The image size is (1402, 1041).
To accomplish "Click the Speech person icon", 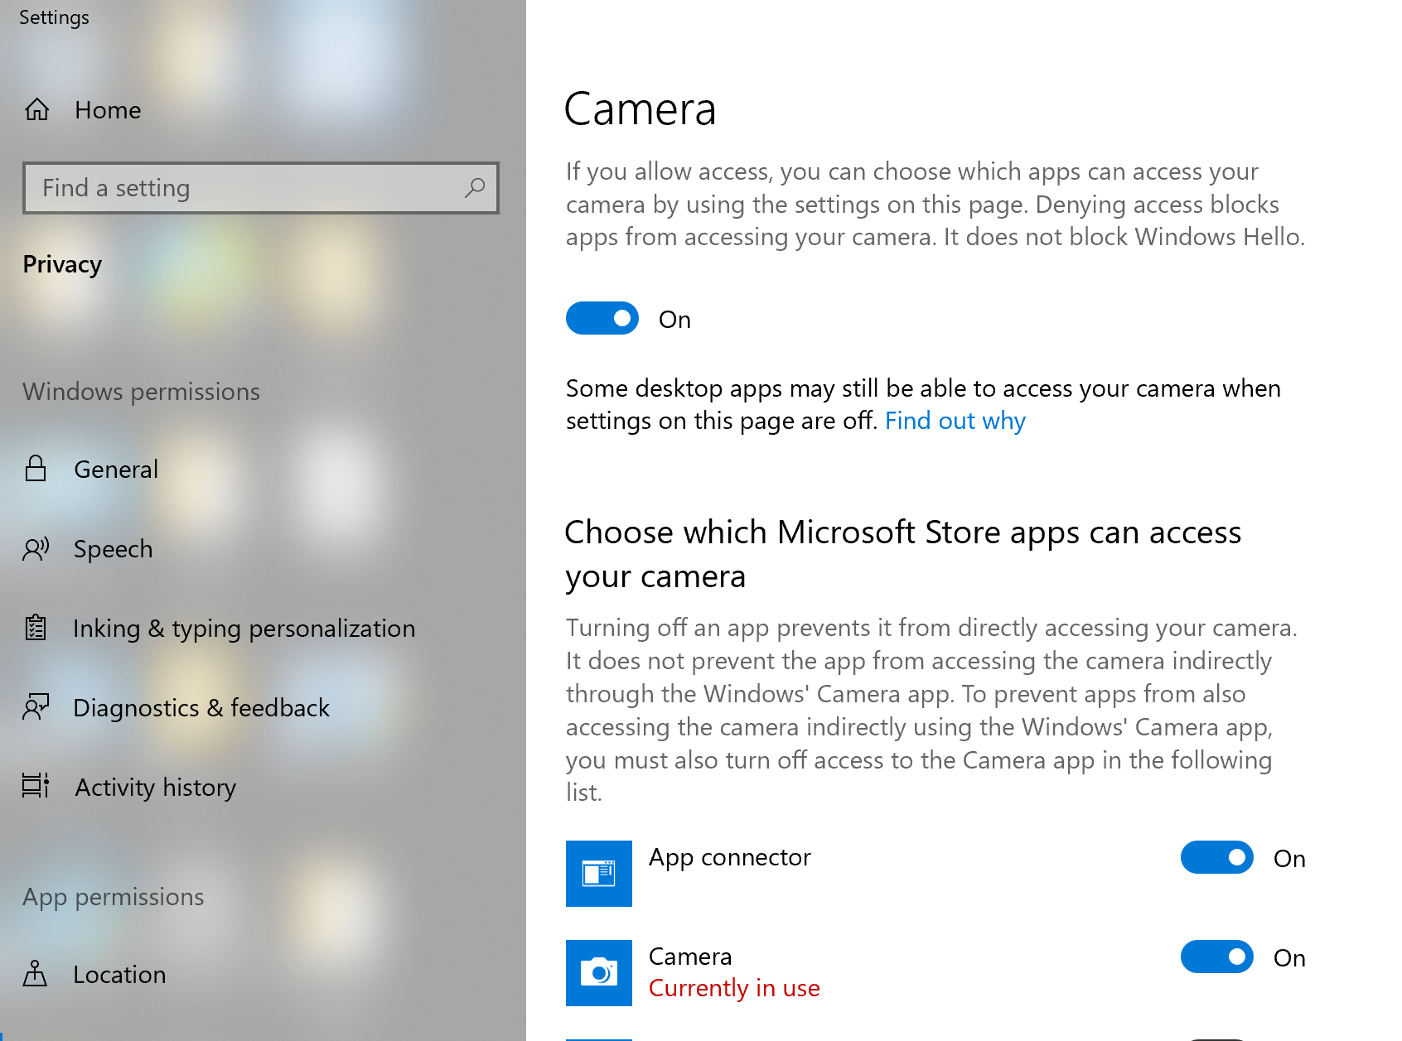I will pyautogui.click(x=36, y=548).
